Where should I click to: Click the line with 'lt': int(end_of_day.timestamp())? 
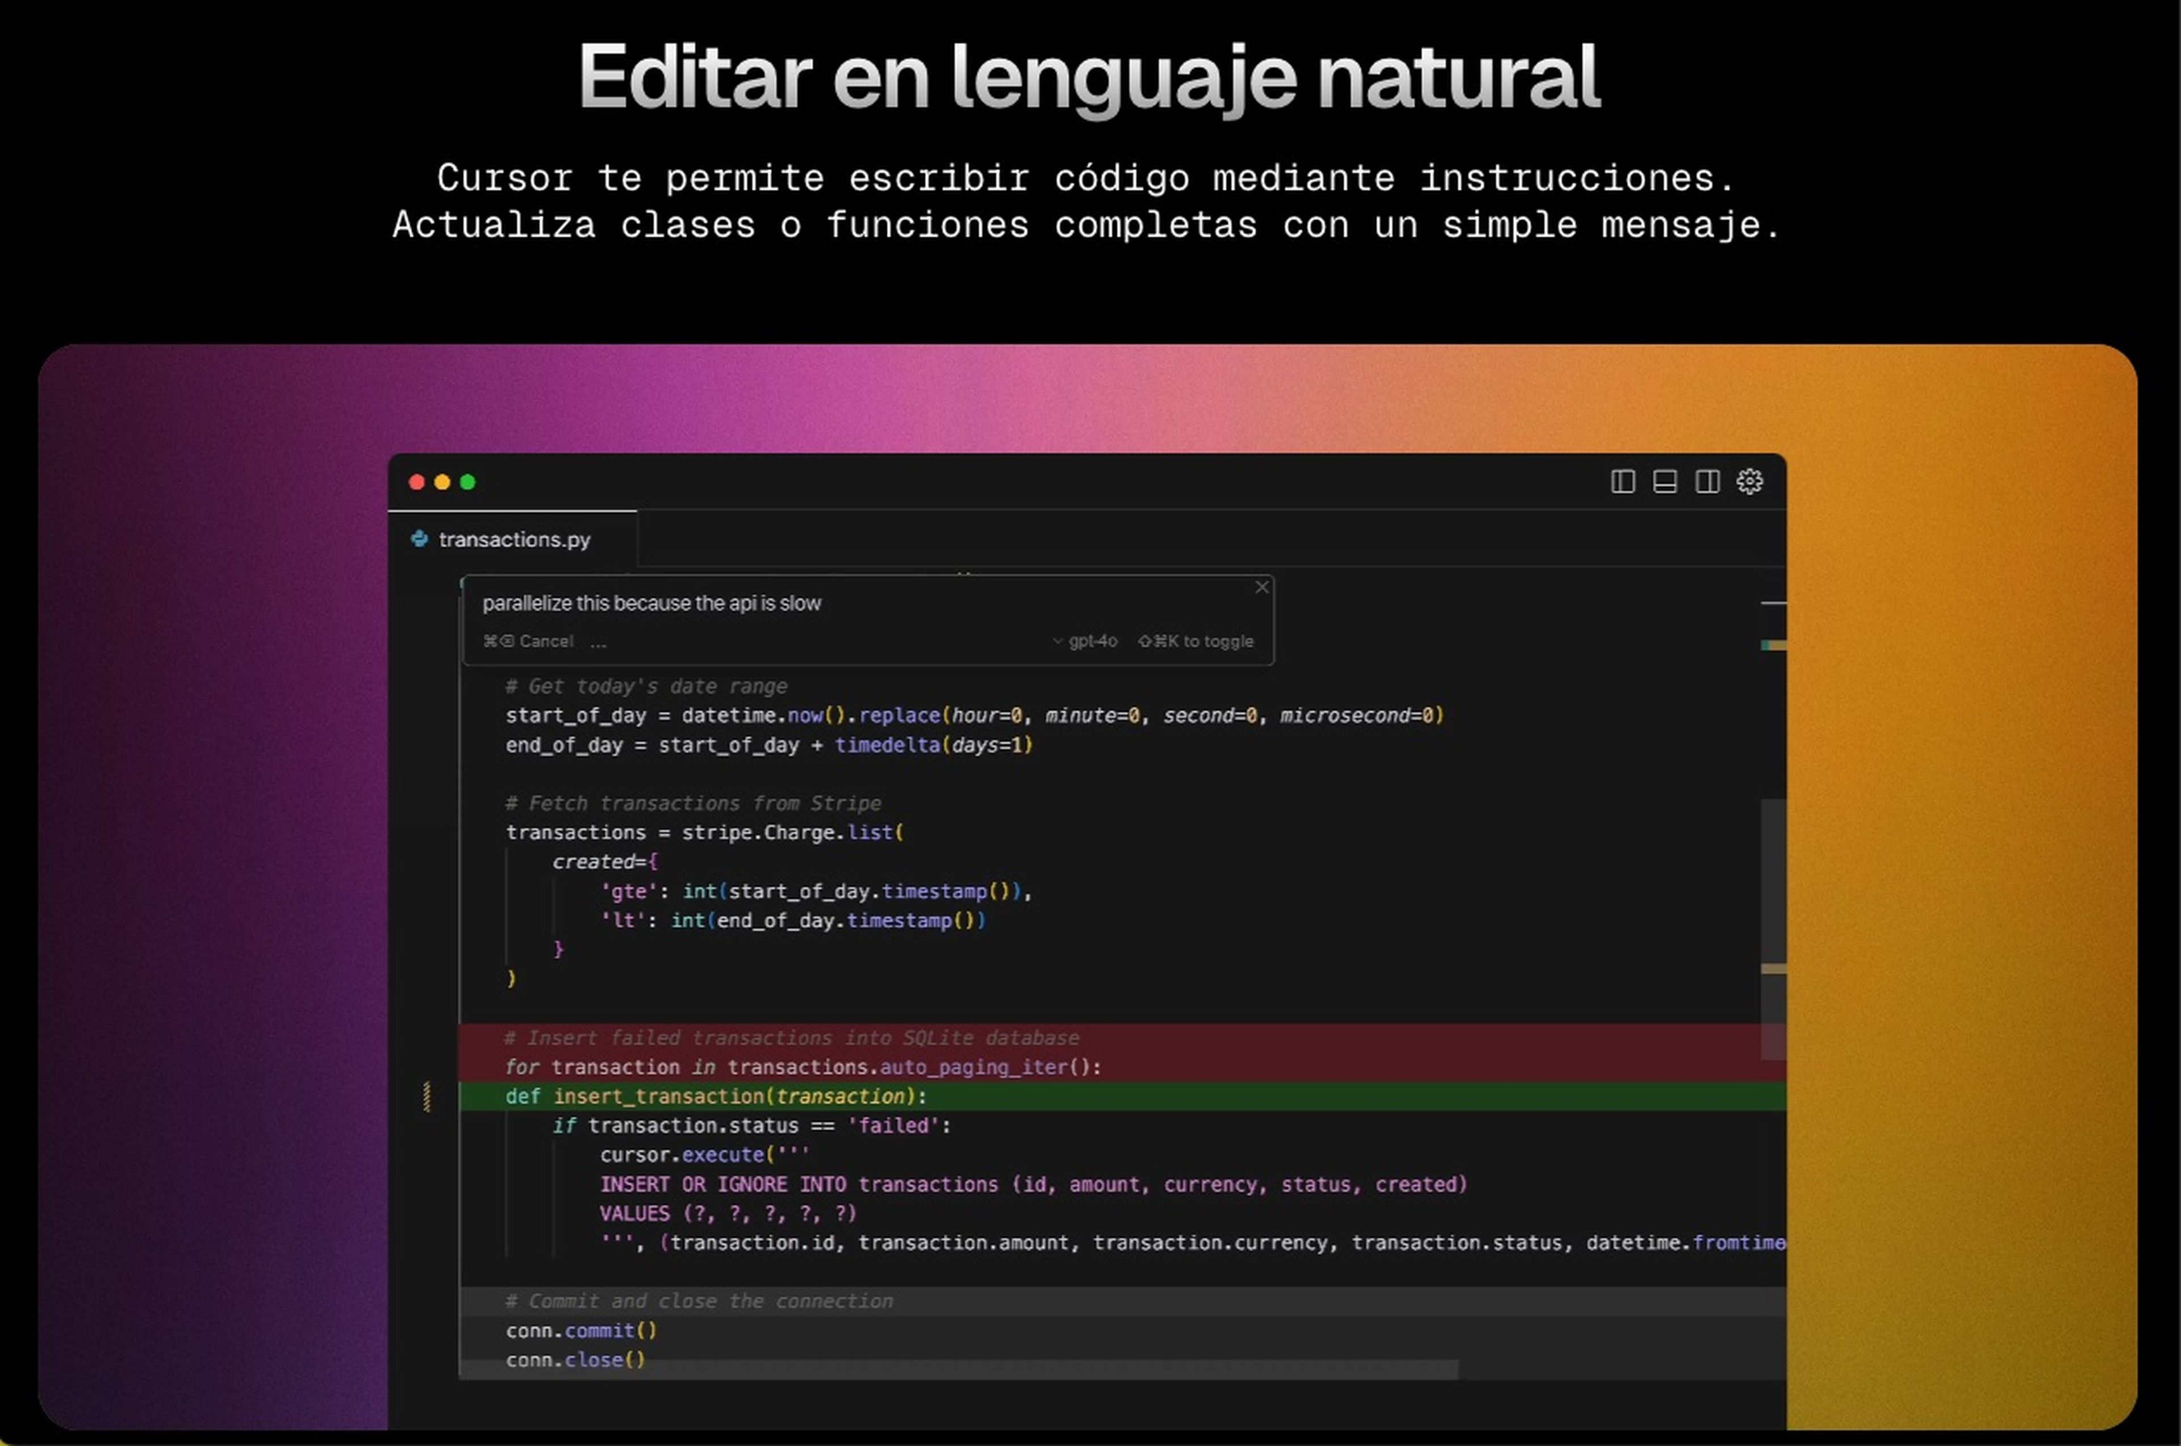[x=792, y=920]
